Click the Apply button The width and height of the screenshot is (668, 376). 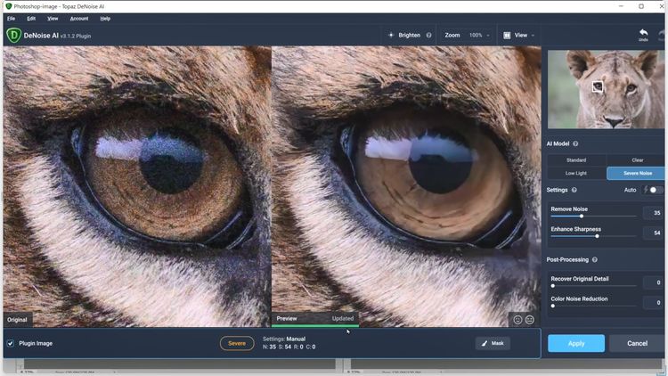pos(576,343)
